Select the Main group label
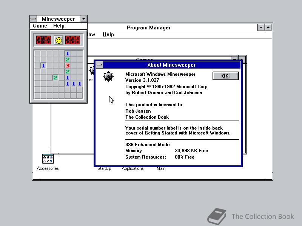This screenshot has width=302, height=226. click(161, 168)
